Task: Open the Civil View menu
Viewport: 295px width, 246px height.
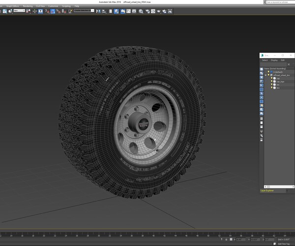Action: (x=40, y=6)
